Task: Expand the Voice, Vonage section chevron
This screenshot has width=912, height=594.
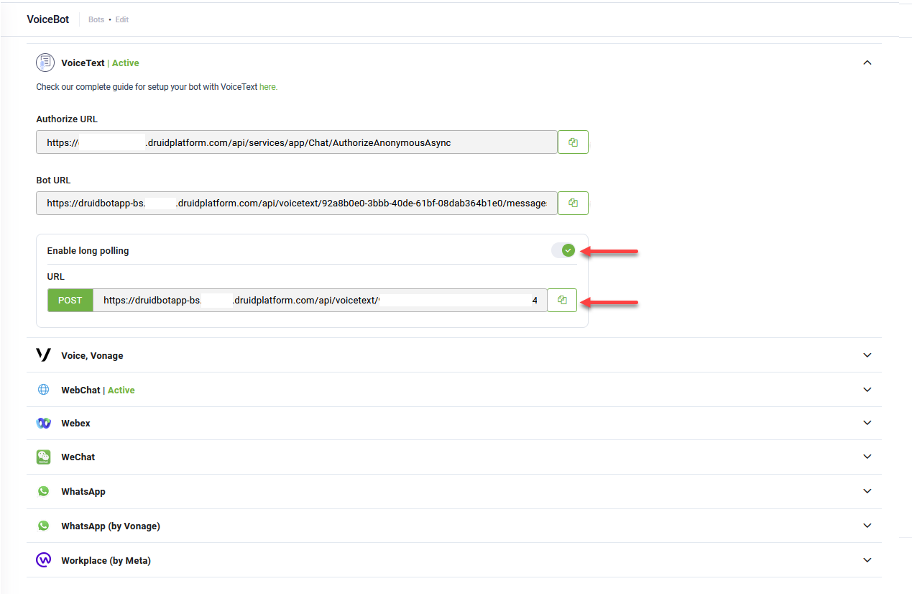Action: [x=867, y=355]
